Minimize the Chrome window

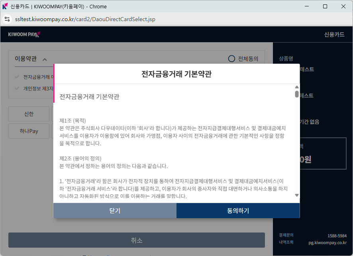pyautogui.click(x=307, y=6)
